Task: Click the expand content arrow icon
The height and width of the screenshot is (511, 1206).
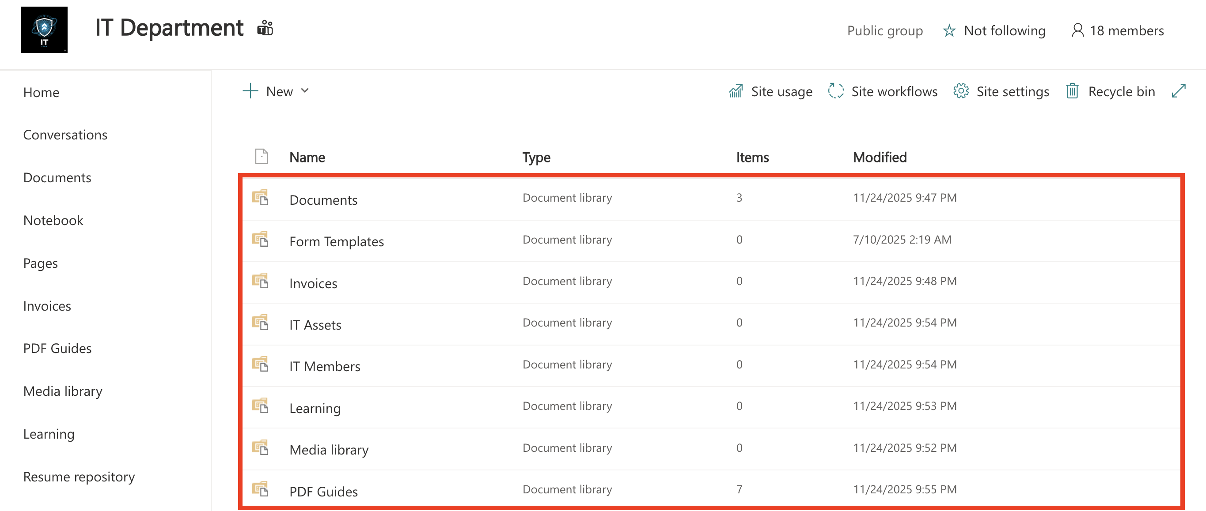Action: point(1178,91)
